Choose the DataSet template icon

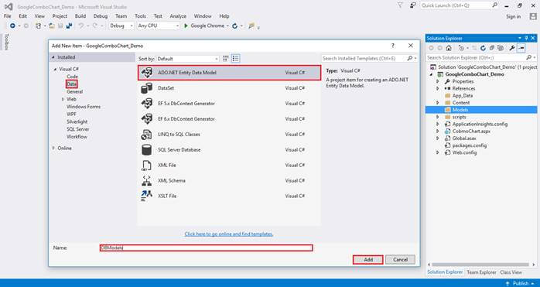click(147, 88)
